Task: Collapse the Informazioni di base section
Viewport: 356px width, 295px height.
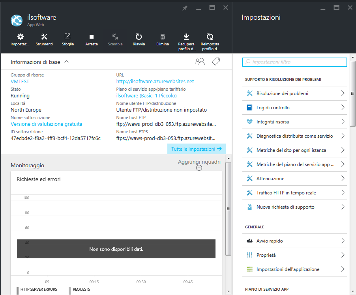Action: 67,62
